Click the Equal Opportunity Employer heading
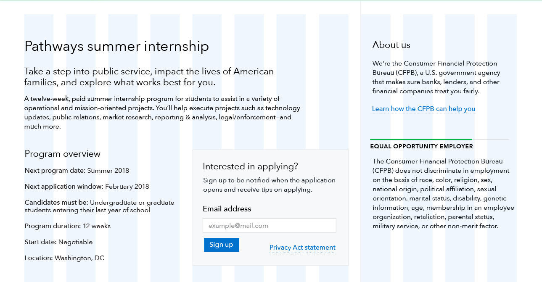This screenshot has height=282, width=542. (x=422, y=147)
